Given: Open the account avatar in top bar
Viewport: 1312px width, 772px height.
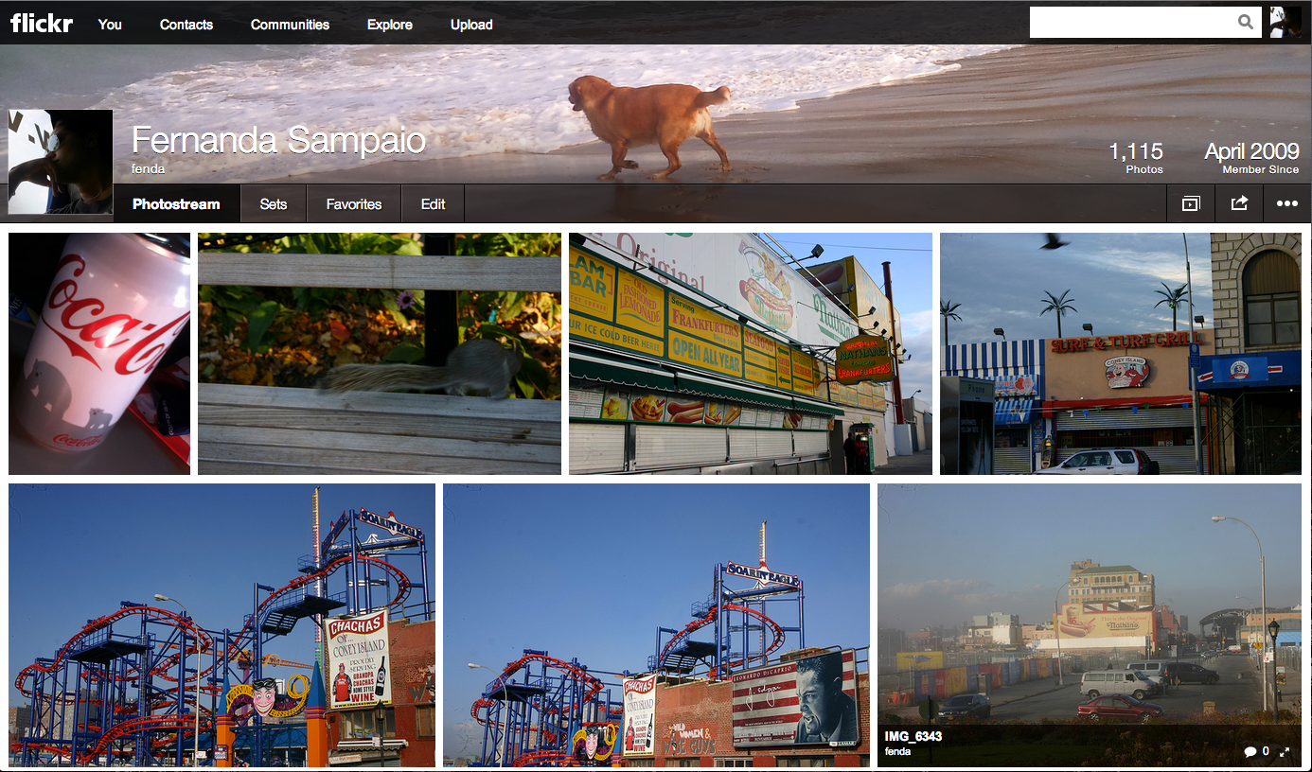Looking at the screenshot, I should (1285, 23).
